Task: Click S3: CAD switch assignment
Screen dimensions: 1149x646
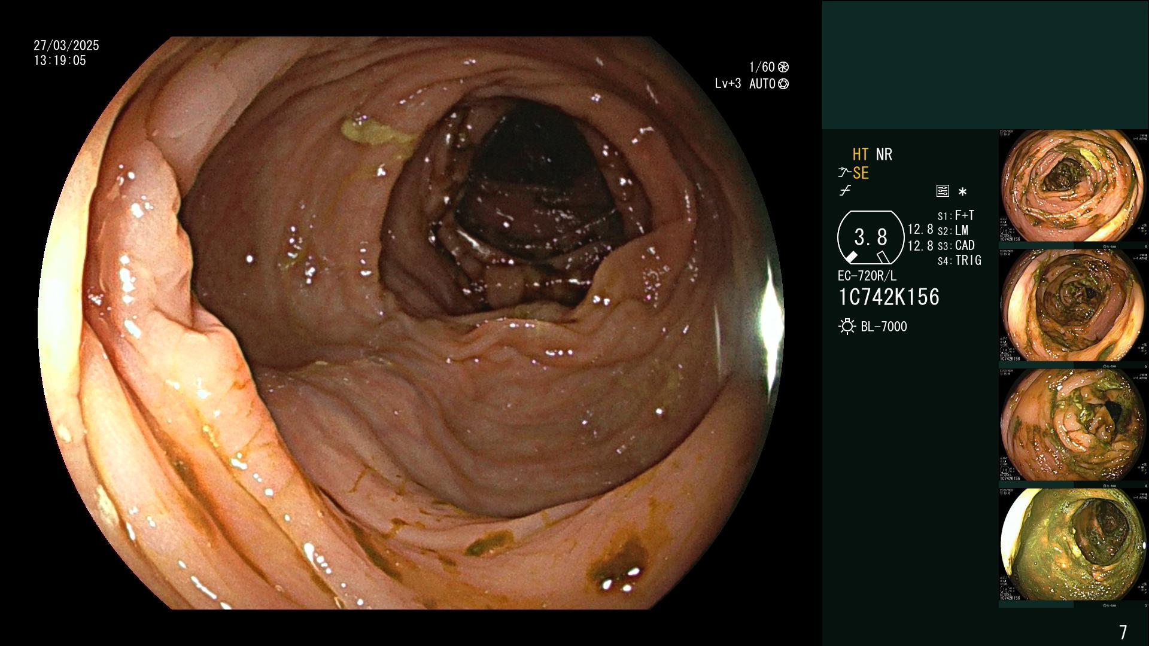Action: coord(956,245)
